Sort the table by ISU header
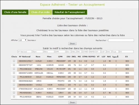The width and height of the screenshot is (139, 105). (x=68, y=57)
